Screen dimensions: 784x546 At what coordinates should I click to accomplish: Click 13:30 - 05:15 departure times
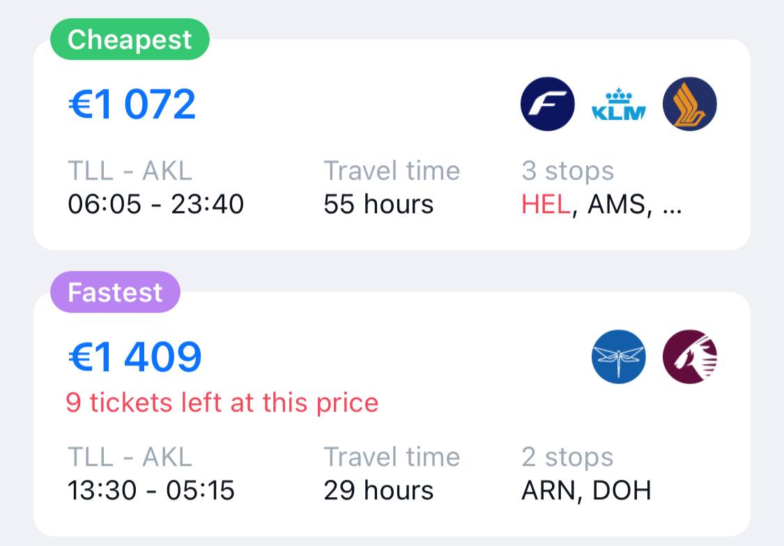(151, 491)
